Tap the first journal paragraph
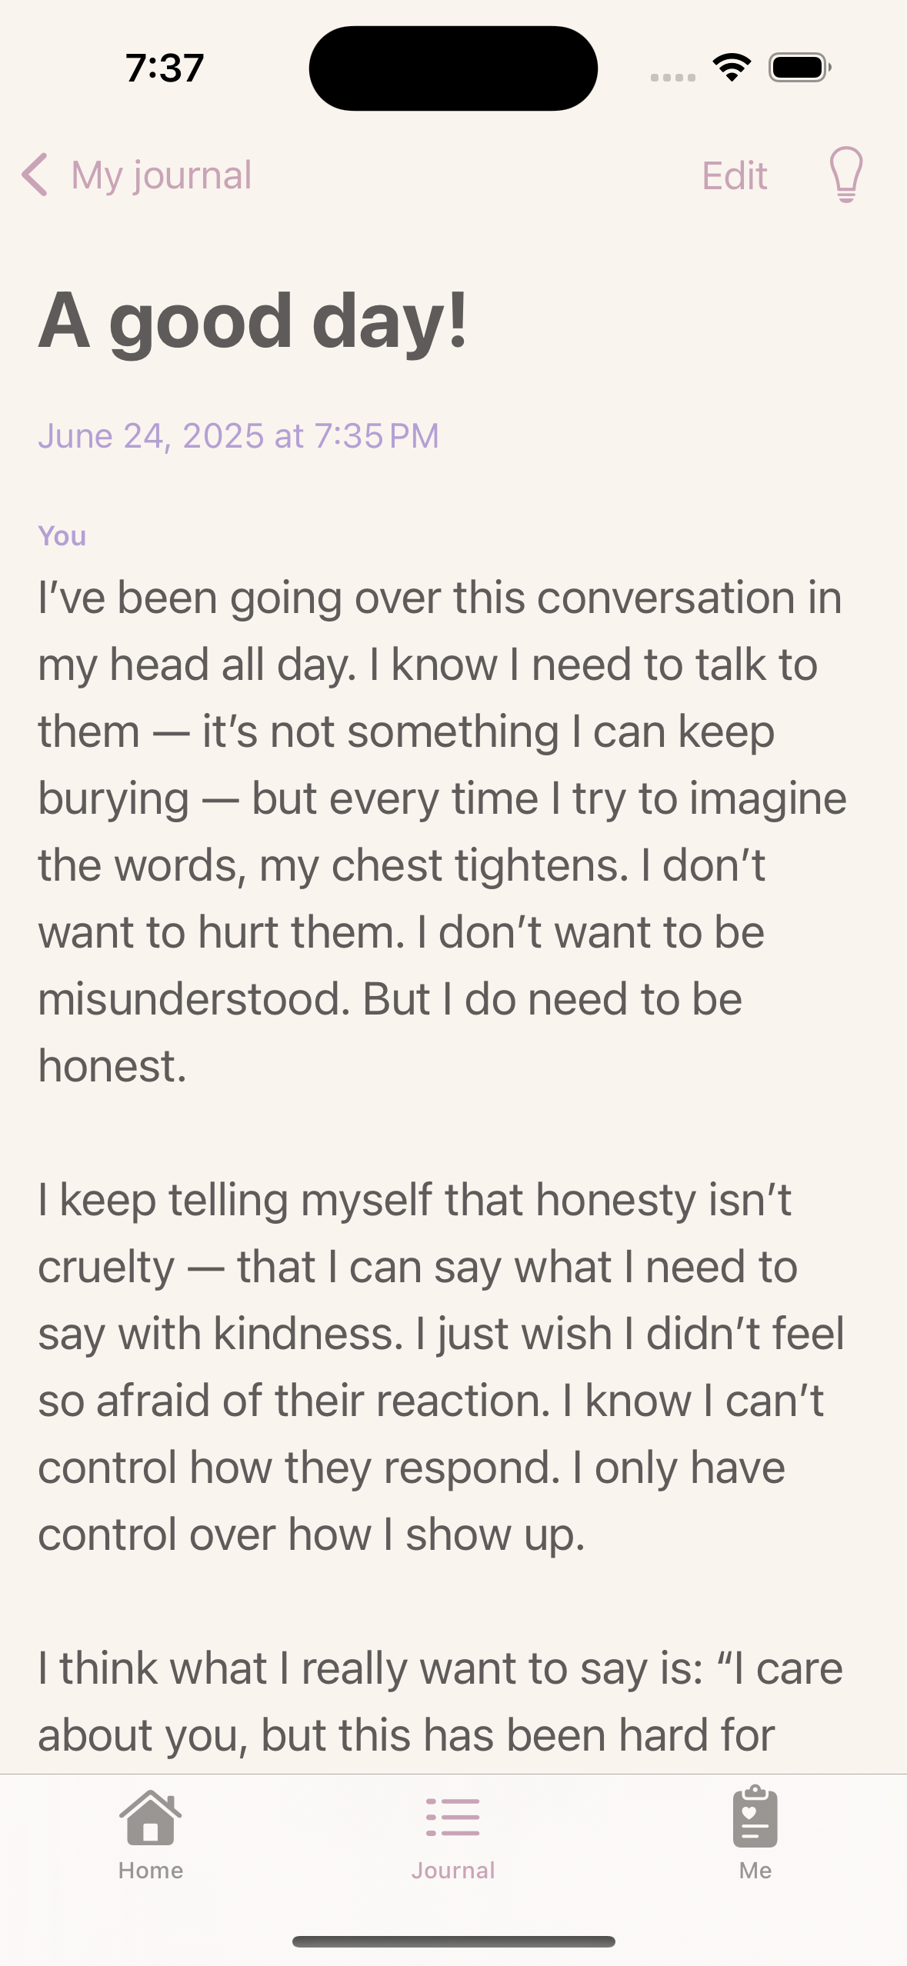 (x=443, y=831)
